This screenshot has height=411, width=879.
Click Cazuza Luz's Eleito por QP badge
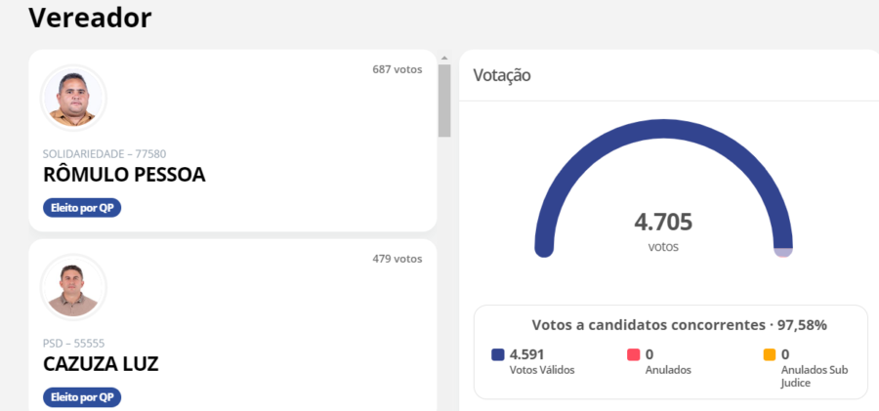(x=82, y=397)
